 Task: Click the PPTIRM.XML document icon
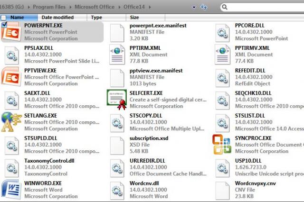click(x=117, y=55)
